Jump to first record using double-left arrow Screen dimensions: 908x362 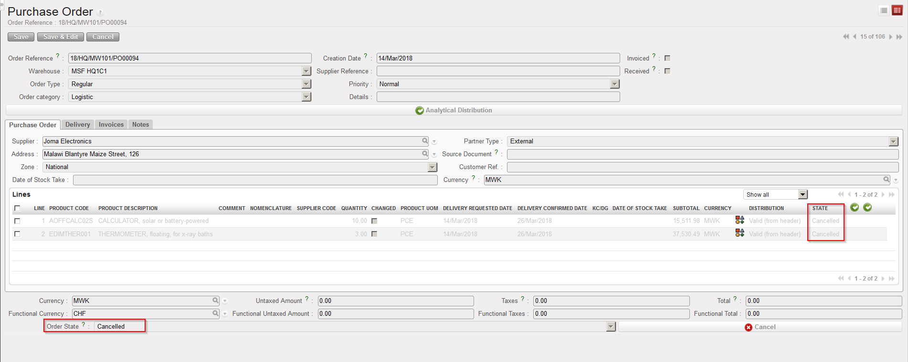(x=846, y=37)
